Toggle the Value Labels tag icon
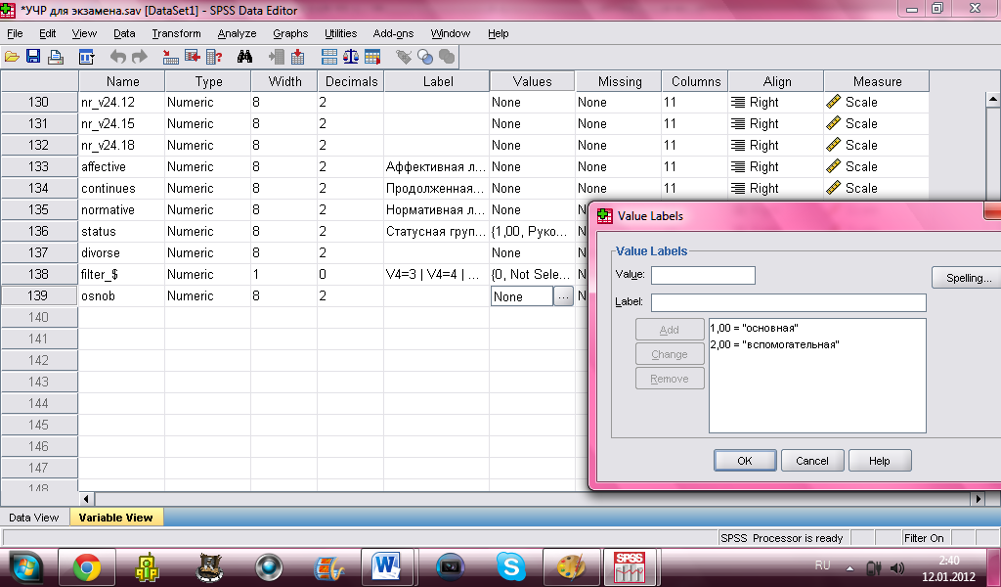The image size is (1001, 587). coord(404,57)
